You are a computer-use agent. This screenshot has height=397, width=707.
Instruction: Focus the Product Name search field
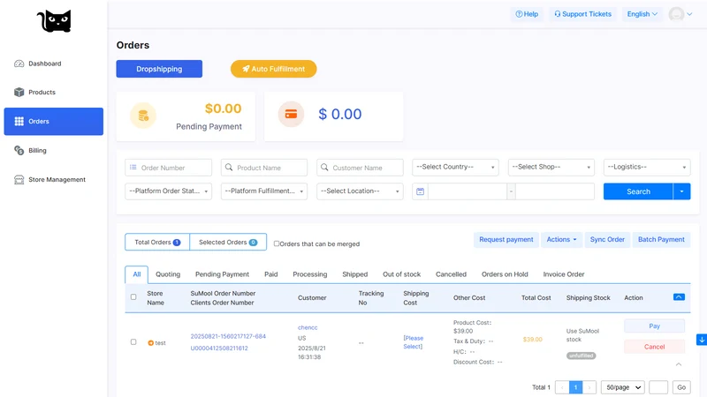(x=264, y=168)
